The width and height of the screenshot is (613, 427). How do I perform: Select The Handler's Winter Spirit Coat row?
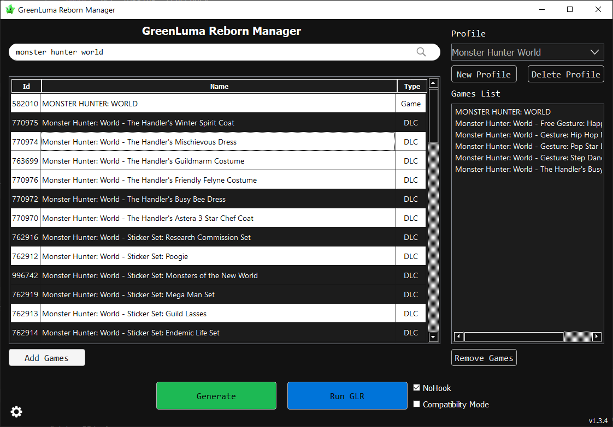point(219,123)
